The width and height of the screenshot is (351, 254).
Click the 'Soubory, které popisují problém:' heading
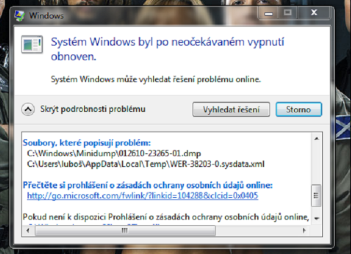[x=87, y=143]
